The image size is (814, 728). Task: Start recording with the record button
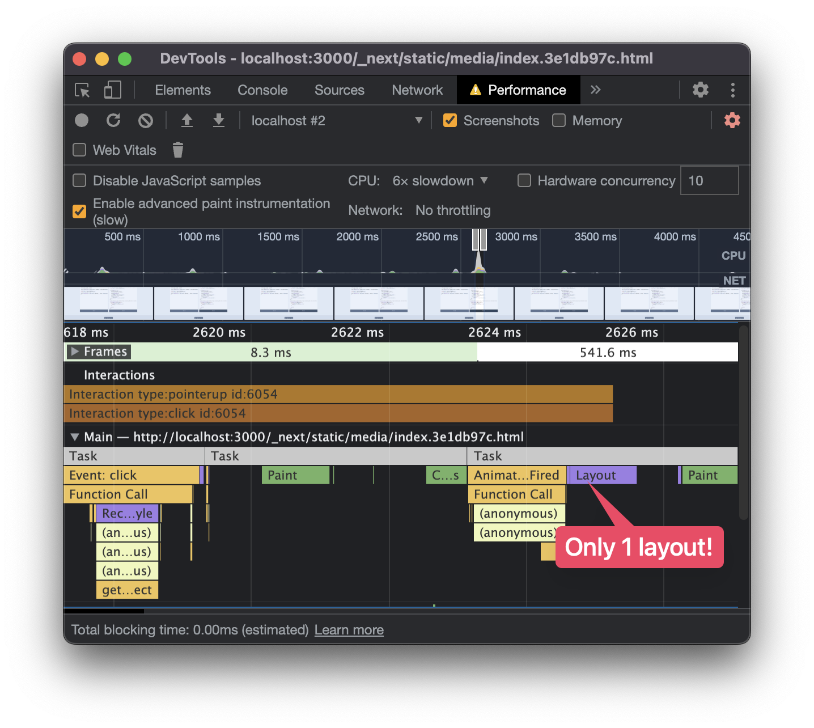point(82,120)
